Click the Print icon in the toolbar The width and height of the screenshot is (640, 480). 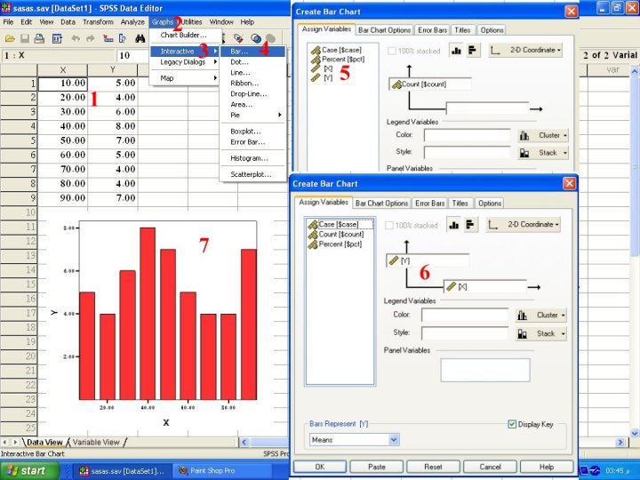(x=39, y=39)
